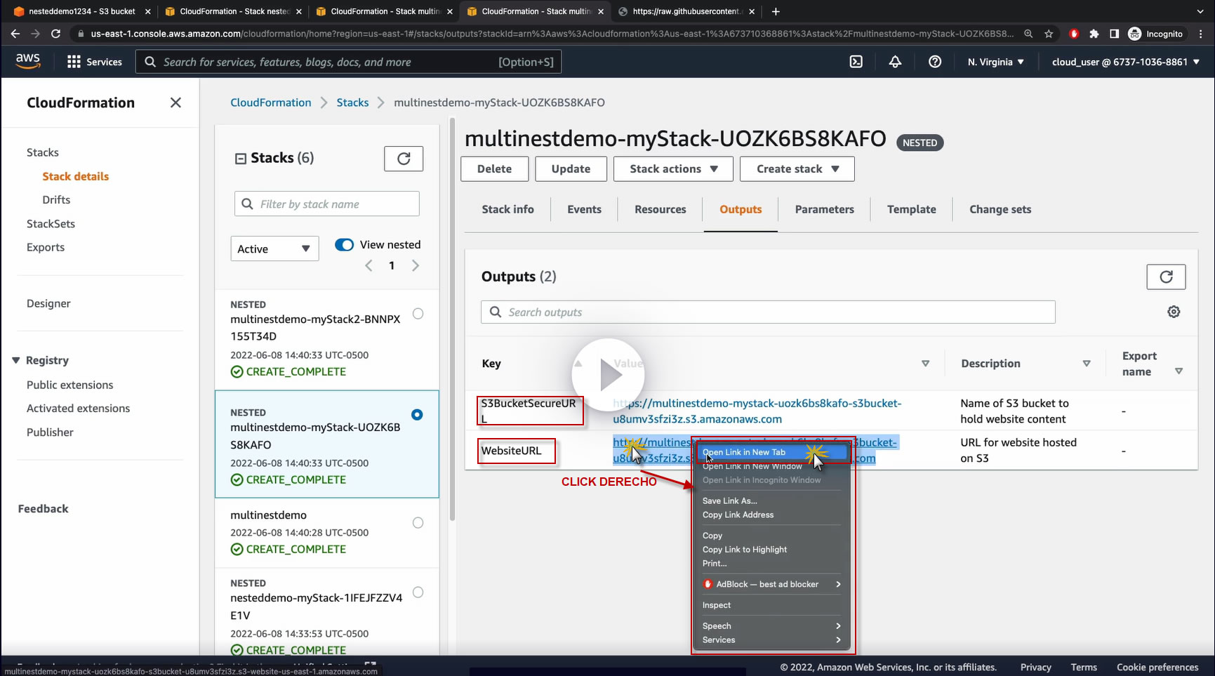Switch to the Stack info tab
The height and width of the screenshot is (676, 1215).
tap(507, 209)
